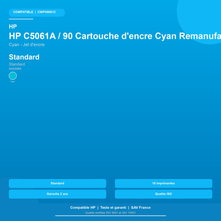The height and width of the screenshot is (221, 221).
Task: Click the 10 imprimantes button
Action: coord(163,183)
